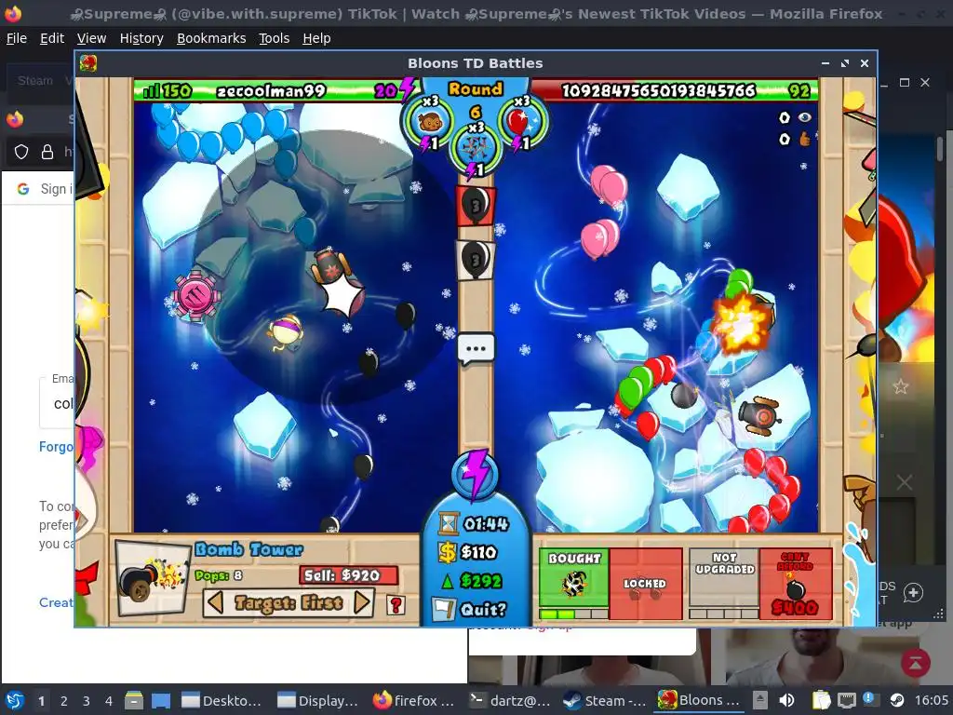The height and width of the screenshot is (715, 953).
Task: Click the volume speaker tray icon
Action: [786, 700]
